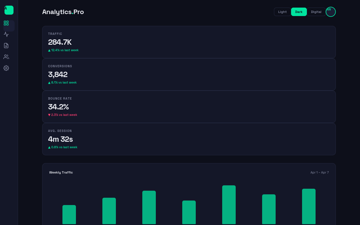Click the 8.1% vs last week stat
Viewport: 360px width, 225px height.
tap(62, 82)
